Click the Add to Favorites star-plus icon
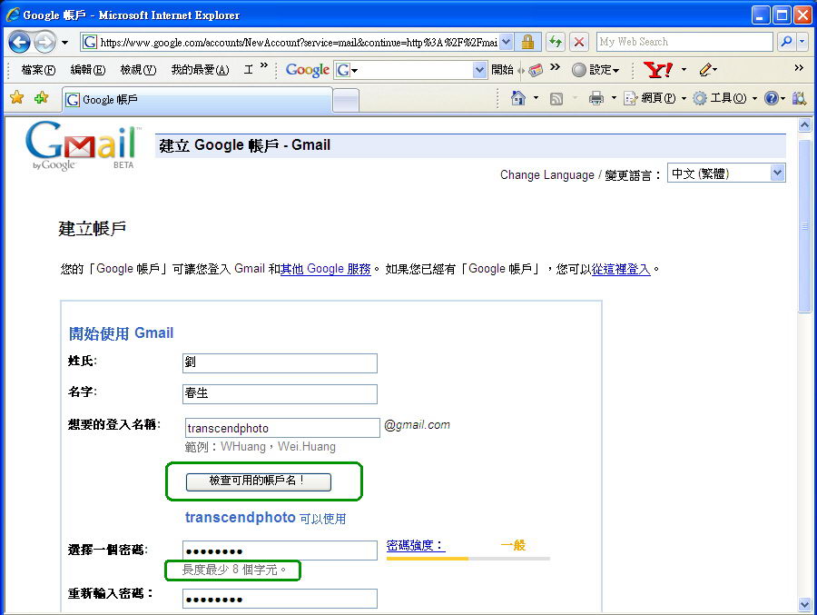This screenshot has height=615, width=817. coord(41,97)
